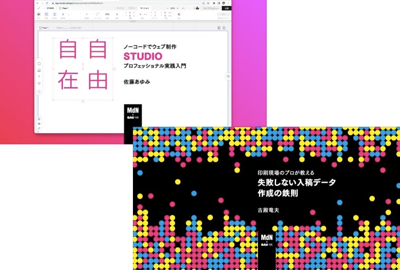This screenshot has width=400, height=270.
Task: Click the transform origin square icon
Action: (x=179, y=15)
